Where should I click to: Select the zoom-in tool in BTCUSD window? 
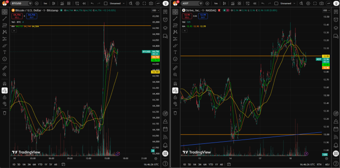coord(5,75)
